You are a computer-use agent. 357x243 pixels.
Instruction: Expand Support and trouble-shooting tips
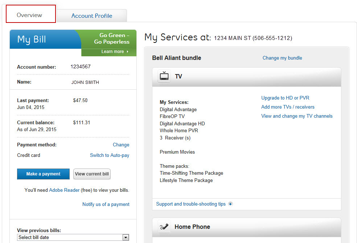click(x=191, y=204)
